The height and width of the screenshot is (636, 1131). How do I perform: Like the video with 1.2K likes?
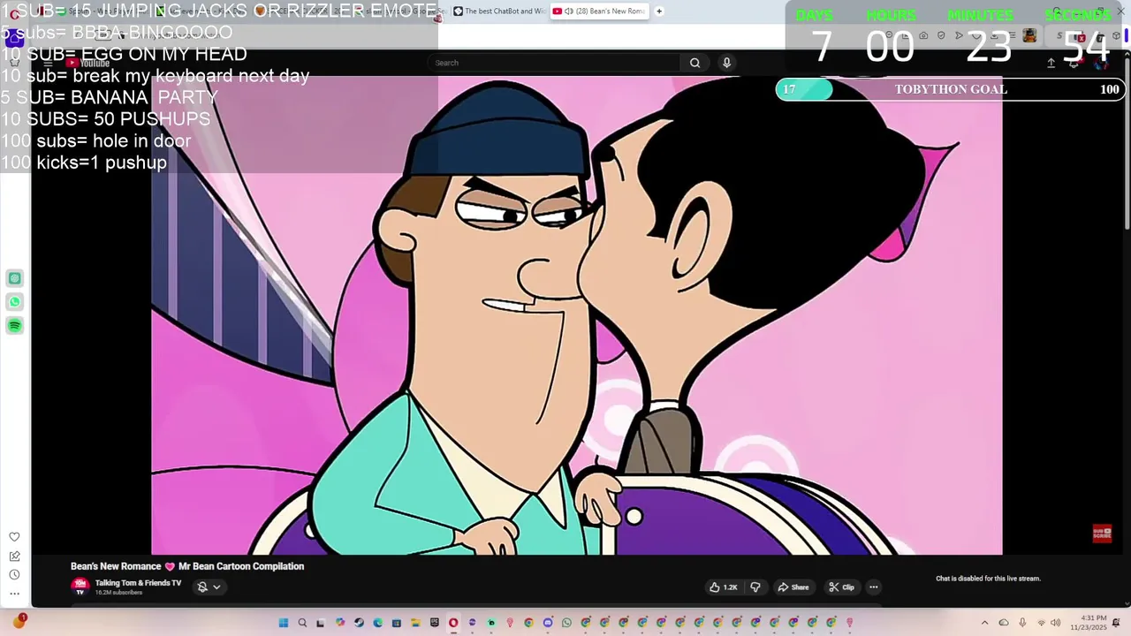(723, 587)
